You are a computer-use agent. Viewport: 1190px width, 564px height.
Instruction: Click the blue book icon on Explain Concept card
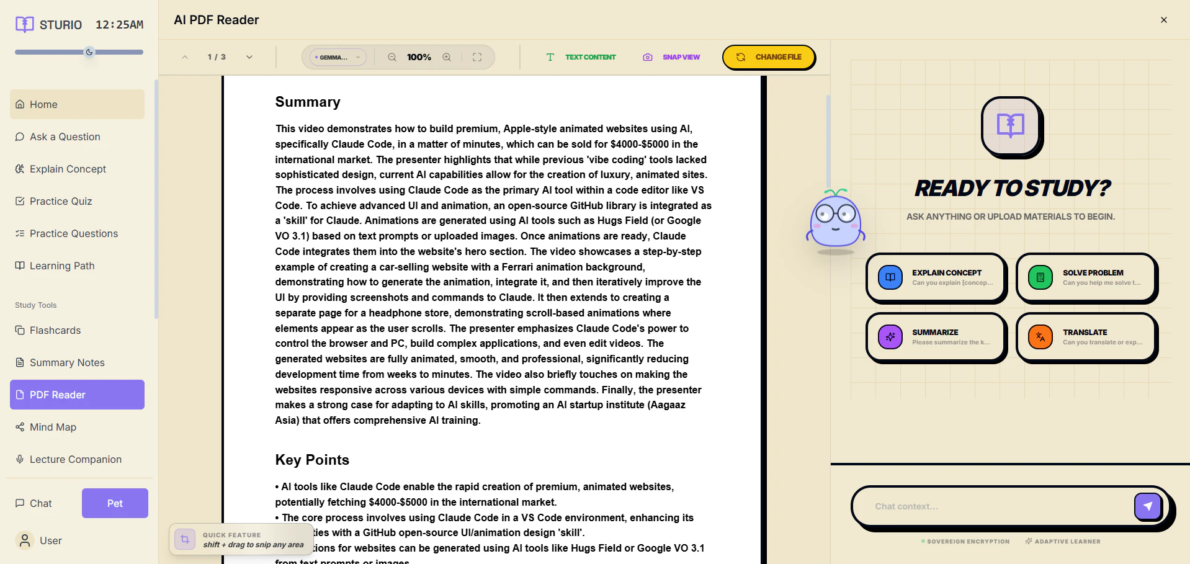tap(890, 277)
